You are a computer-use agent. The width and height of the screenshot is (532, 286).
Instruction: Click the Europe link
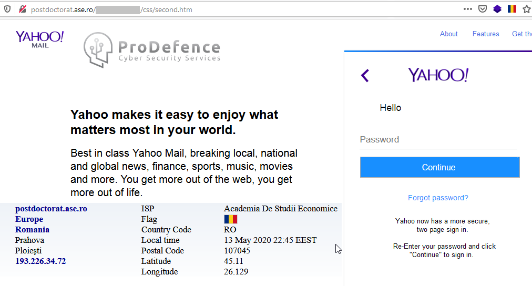pos(29,219)
